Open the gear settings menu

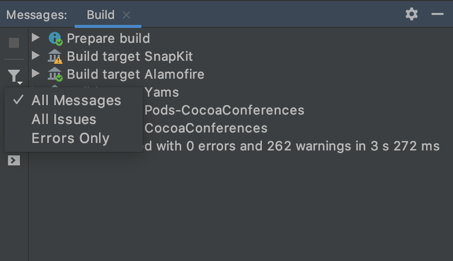(x=412, y=14)
